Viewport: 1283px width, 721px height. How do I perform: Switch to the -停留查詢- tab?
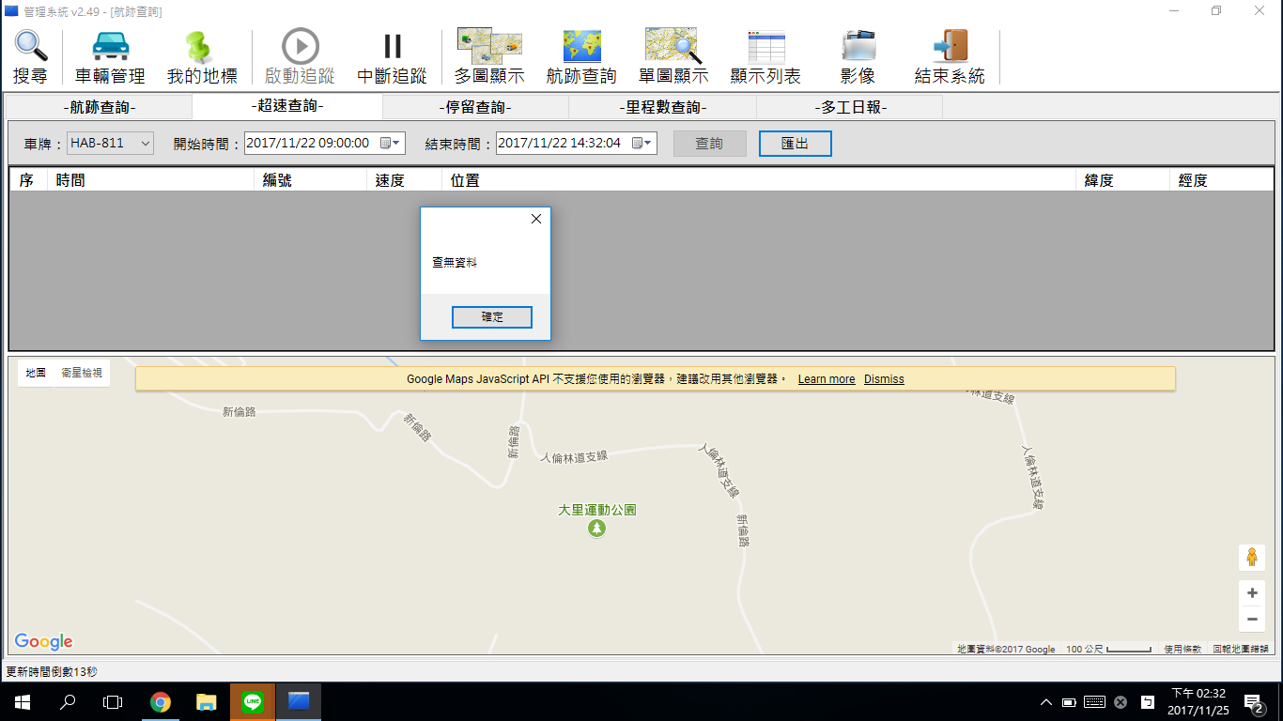[475, 107]
